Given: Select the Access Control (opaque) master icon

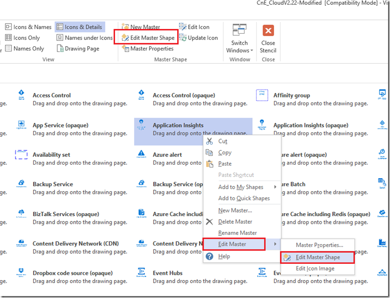Looking at the screenshot, I should 141,95.
